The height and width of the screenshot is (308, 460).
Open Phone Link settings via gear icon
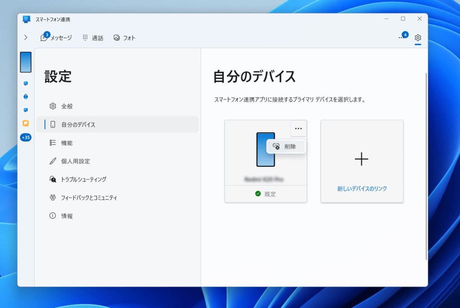pos(418,38)
